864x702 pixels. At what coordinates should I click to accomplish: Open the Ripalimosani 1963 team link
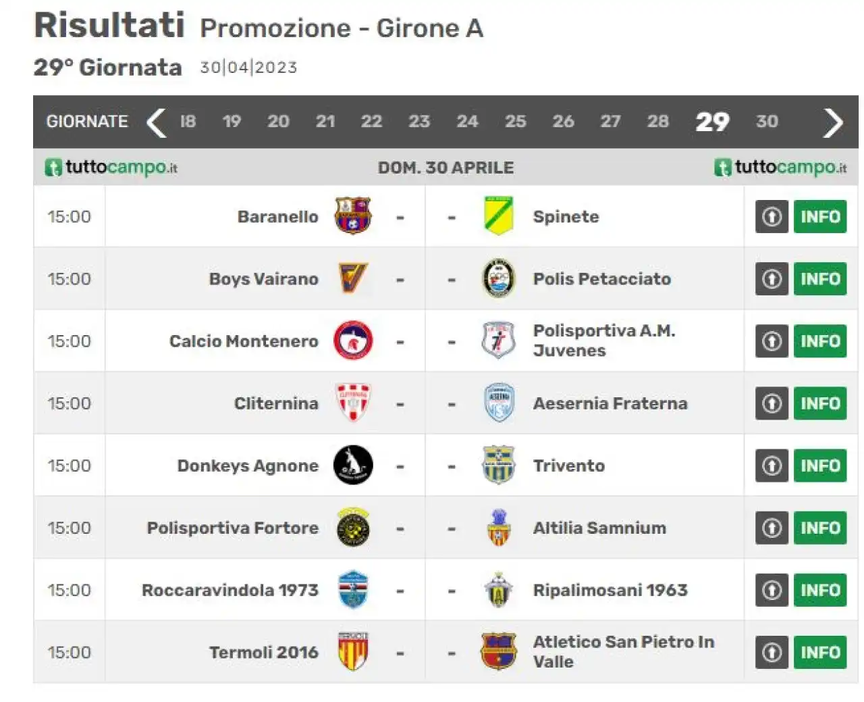tap(610, 590)
